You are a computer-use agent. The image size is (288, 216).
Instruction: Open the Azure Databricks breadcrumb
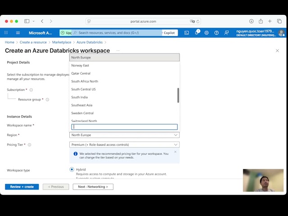90,42
